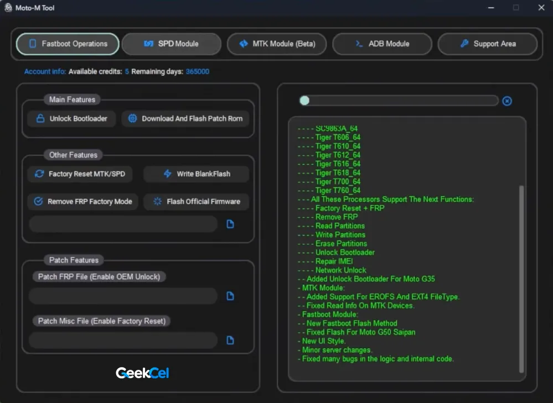Switch to the SPD Module tab
The width and height of the screenshot is (553, 403).
coord(172,44)
